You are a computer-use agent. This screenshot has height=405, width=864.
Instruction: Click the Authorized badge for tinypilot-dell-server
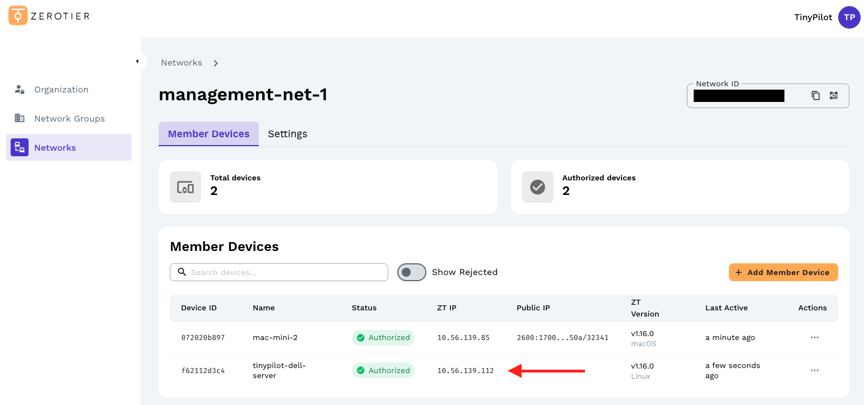tap(383, 370)
